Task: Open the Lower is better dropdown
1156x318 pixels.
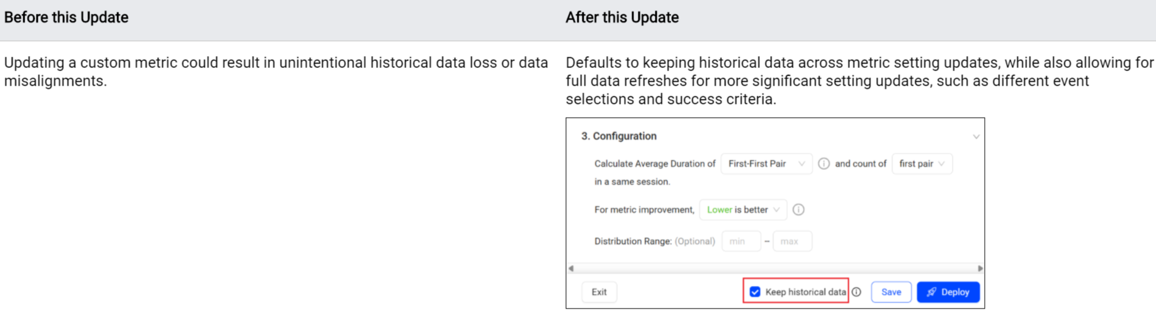Action: (x=743, y=210)
